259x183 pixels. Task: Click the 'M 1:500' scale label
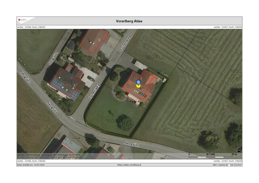tap(210, 154)
